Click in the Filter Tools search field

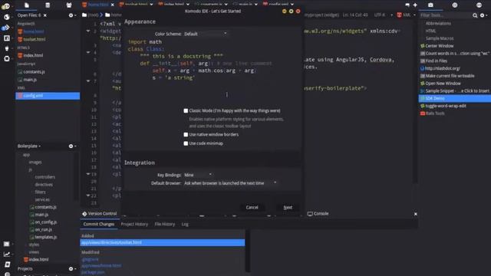(445, 15)
